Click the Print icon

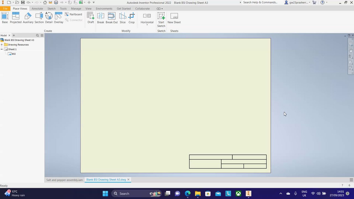pos(56,2)
